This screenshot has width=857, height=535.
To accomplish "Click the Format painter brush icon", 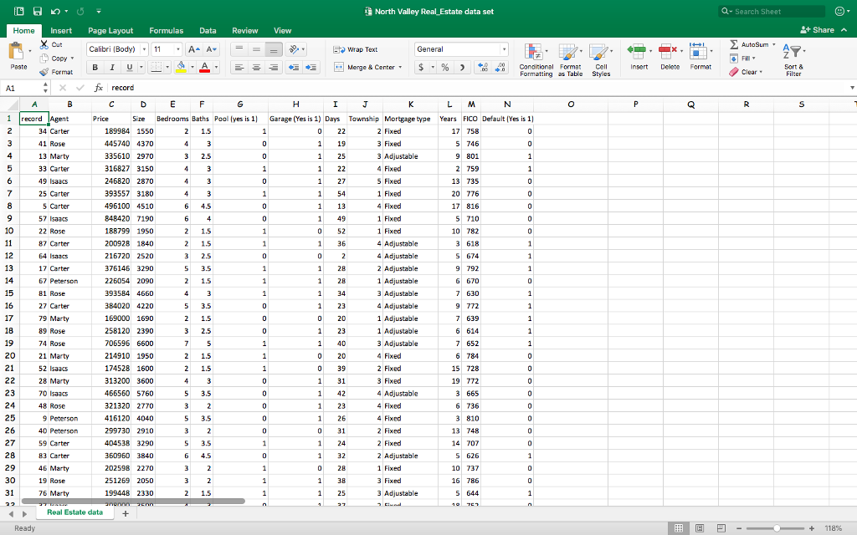I will coord(44,72).
